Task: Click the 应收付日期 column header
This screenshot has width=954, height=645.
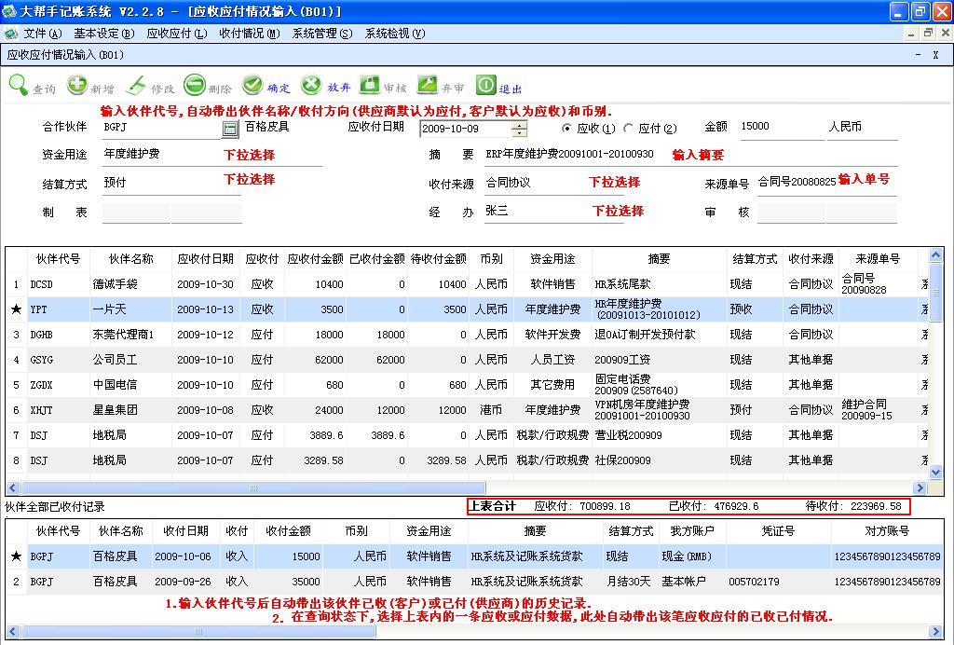Action: pos(206,258)
